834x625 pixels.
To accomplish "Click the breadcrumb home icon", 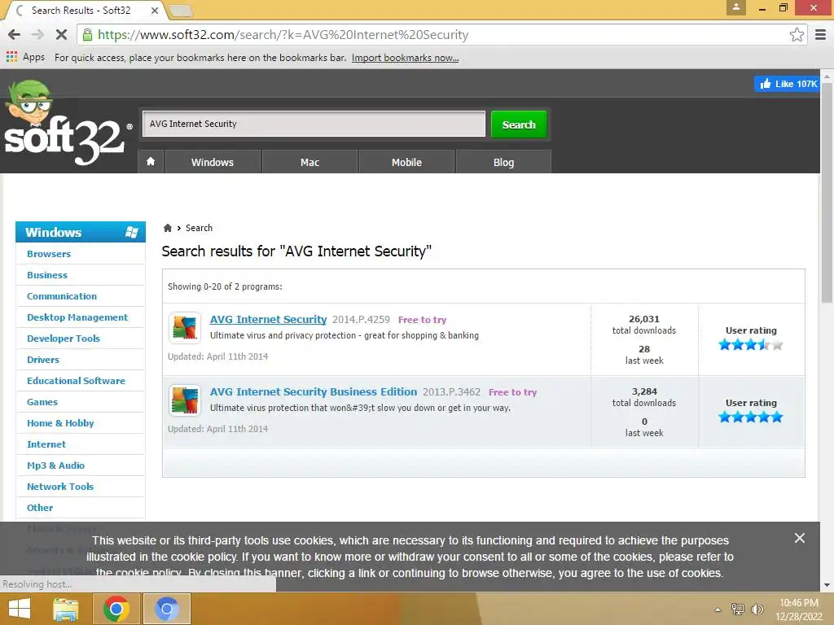I will [x=168, y=228].
